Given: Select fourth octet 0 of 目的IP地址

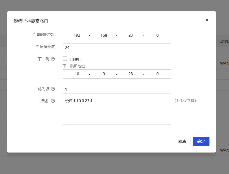Looking at the screenshot, I should 157,35.
